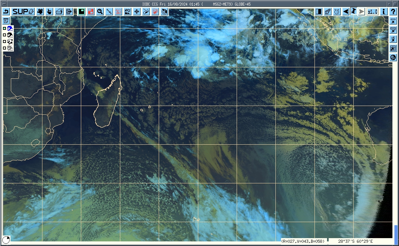Enable the checkbox beside the dithered overlay icon
The width and height of the screenshot is (399, 246).
click(4, 48)
